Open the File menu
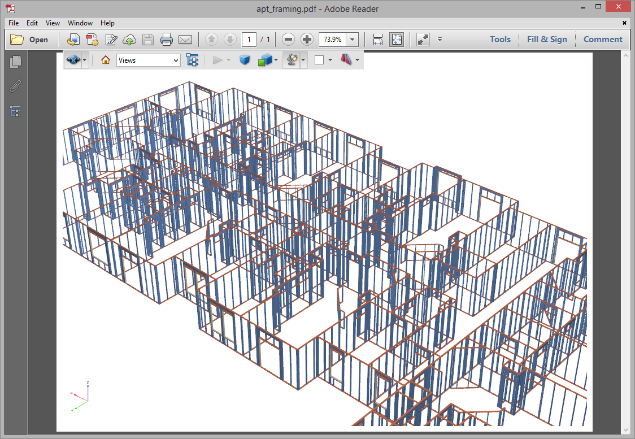Screen dimensions: 635x439 click(14, 23)
